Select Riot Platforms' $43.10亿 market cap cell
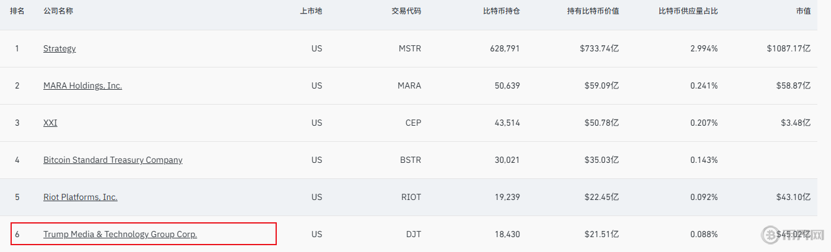 792,197
